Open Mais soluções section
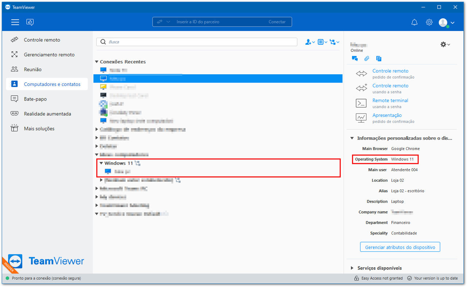This screenshot has width=467, height=287. pos(47,129)
